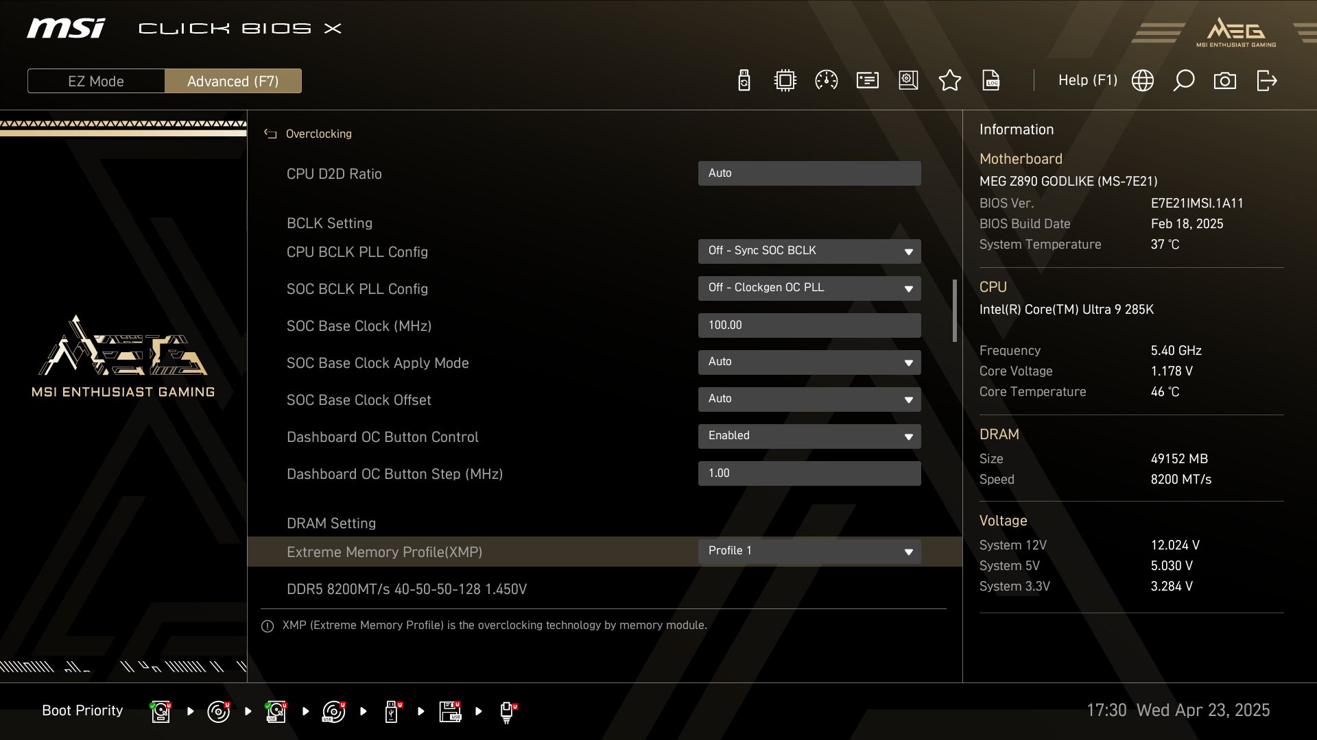Open the SOC BCLK PLL Config dropdown
The height and width of the screenshot is (740, 1317).
[x=809, y=288]
